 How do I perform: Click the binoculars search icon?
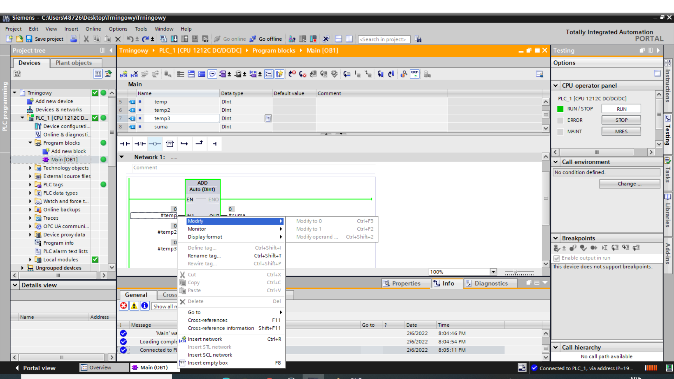[418, 39]
